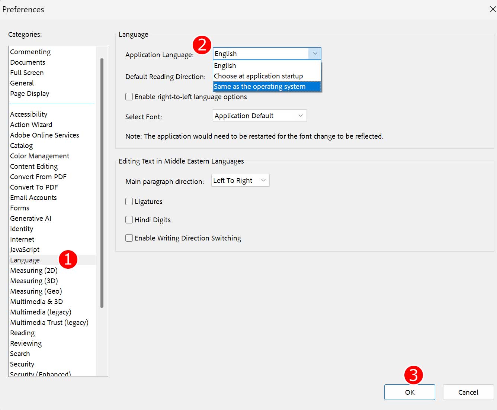Pick 'Choose at application startup' option
The image size is (497, 410).
click(x=267, y=76)
